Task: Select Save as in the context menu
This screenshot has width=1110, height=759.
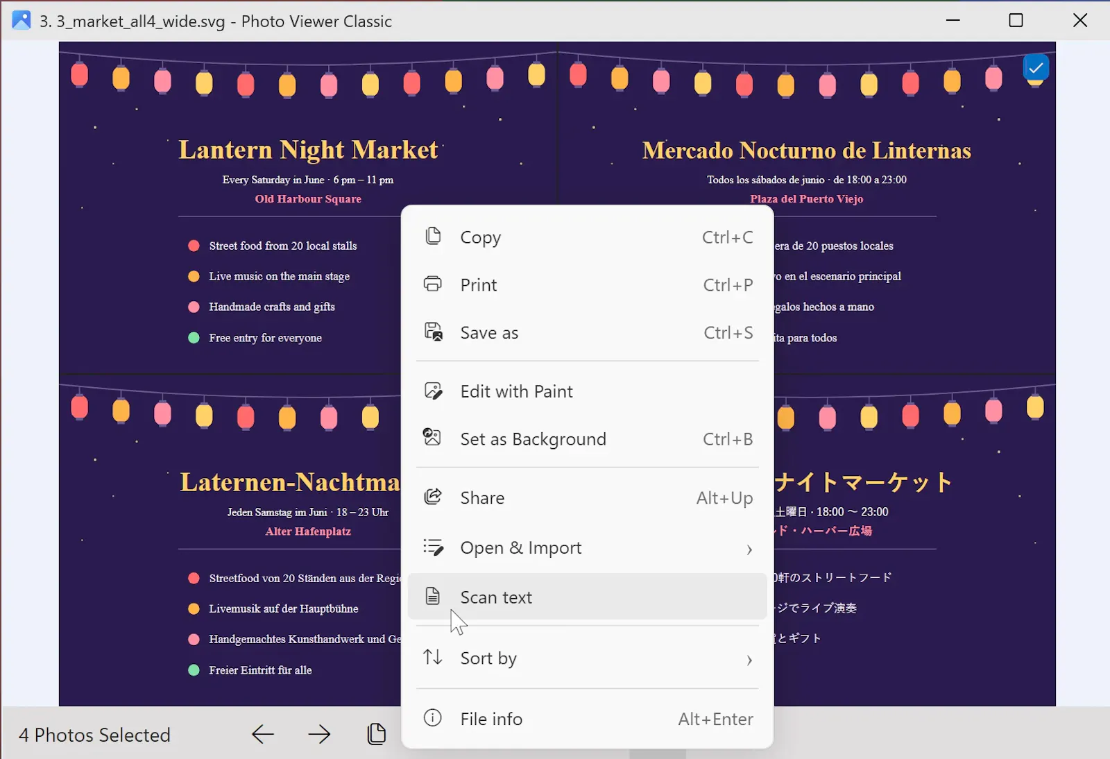Action: click(x=588, y=333)
